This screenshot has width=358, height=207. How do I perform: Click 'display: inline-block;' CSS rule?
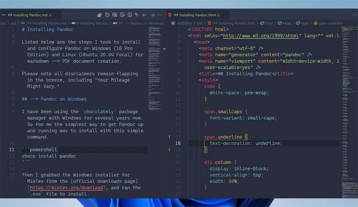[x=239, y=169]
